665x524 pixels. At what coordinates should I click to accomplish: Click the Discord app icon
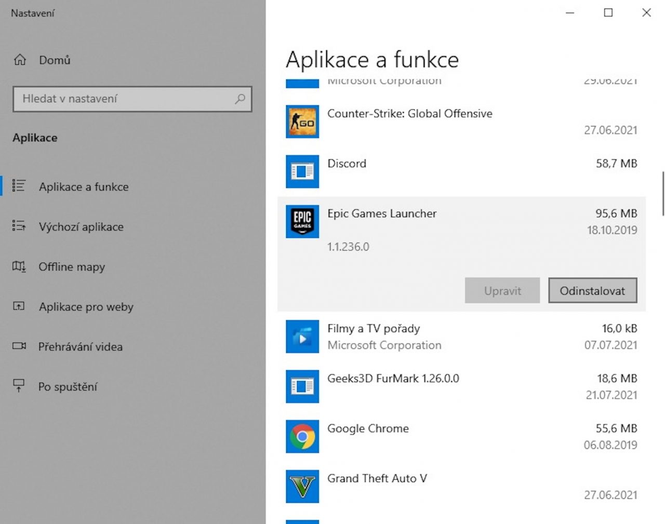(302, 171)
